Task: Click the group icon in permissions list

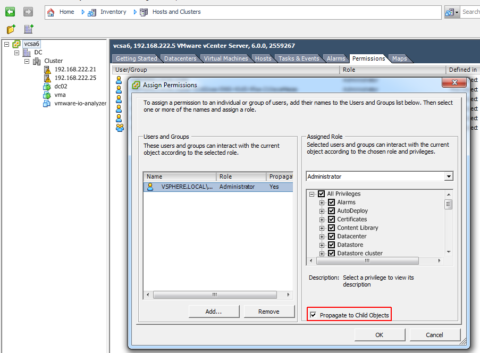Action: coord(120,128)
